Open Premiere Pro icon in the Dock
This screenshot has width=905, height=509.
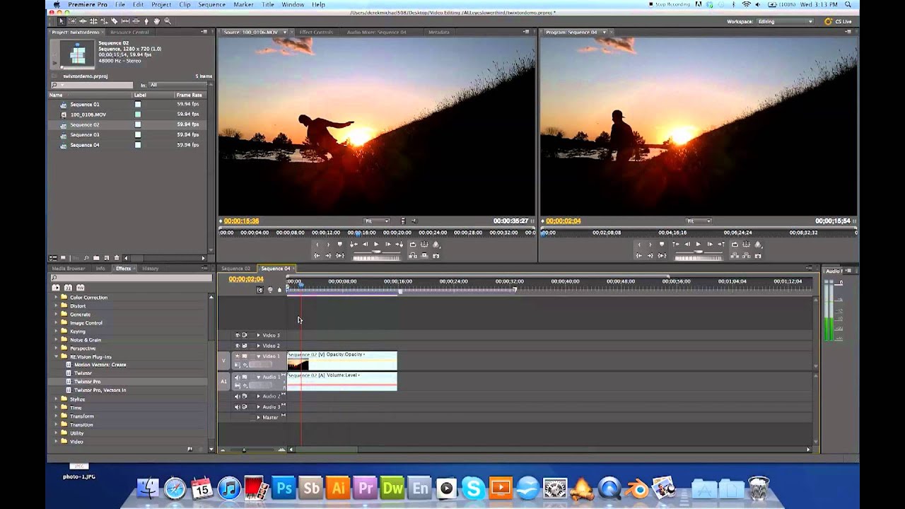point(366,488)
